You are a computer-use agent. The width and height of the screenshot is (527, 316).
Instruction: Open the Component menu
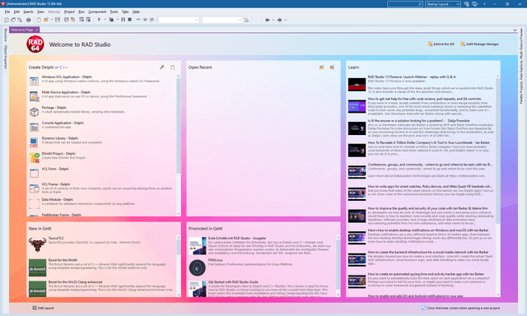(97, 12)
